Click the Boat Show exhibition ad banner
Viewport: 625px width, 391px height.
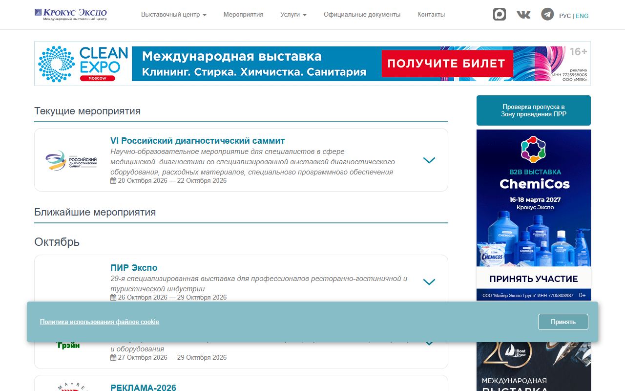click(534, 367)
